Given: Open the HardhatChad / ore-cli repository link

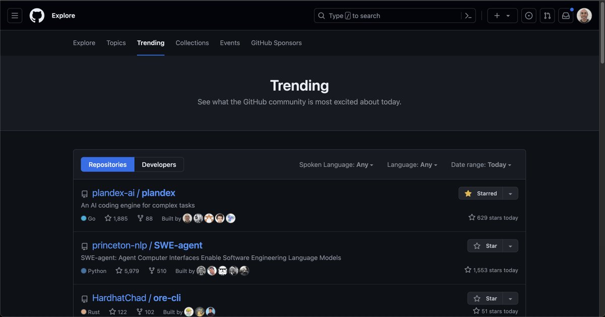Looking at the screenshot, I should [x=137, y=298].
